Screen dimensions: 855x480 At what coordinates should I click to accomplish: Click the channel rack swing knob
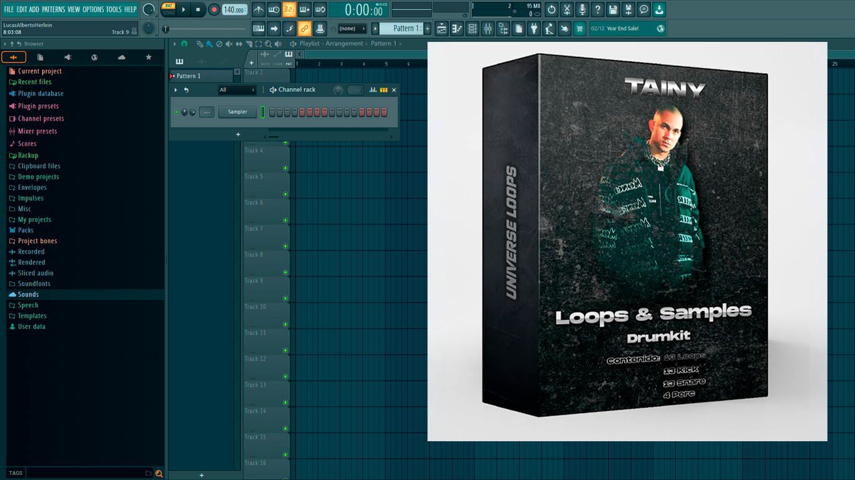click(x=338, y=90)
